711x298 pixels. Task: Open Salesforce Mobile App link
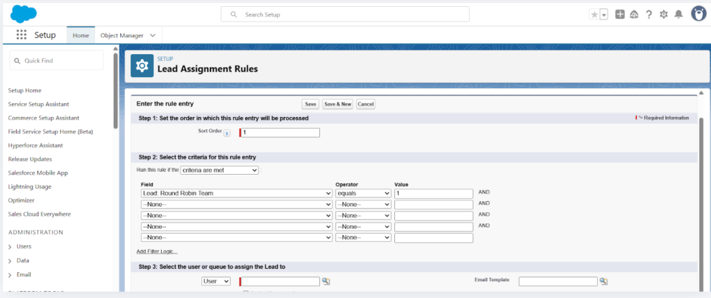[x=37, y=173]
